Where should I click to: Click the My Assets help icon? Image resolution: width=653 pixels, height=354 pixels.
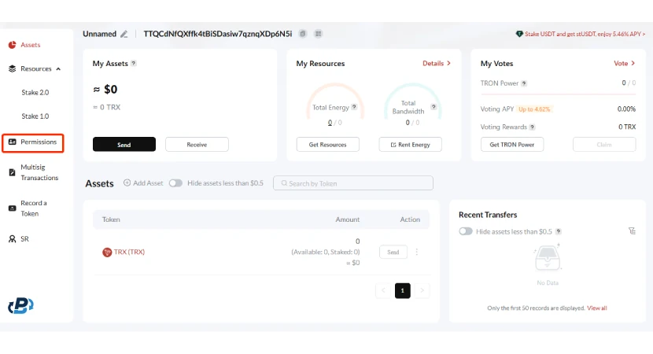134,63
